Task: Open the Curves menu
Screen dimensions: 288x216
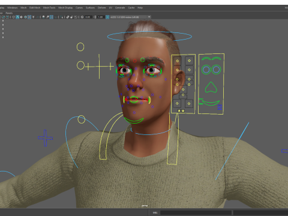Action: coord(79,8)
